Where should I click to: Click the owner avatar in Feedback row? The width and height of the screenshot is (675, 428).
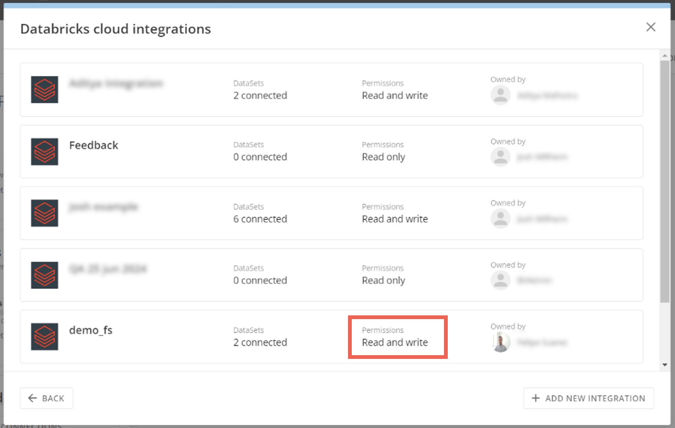[x=501, y=157]
